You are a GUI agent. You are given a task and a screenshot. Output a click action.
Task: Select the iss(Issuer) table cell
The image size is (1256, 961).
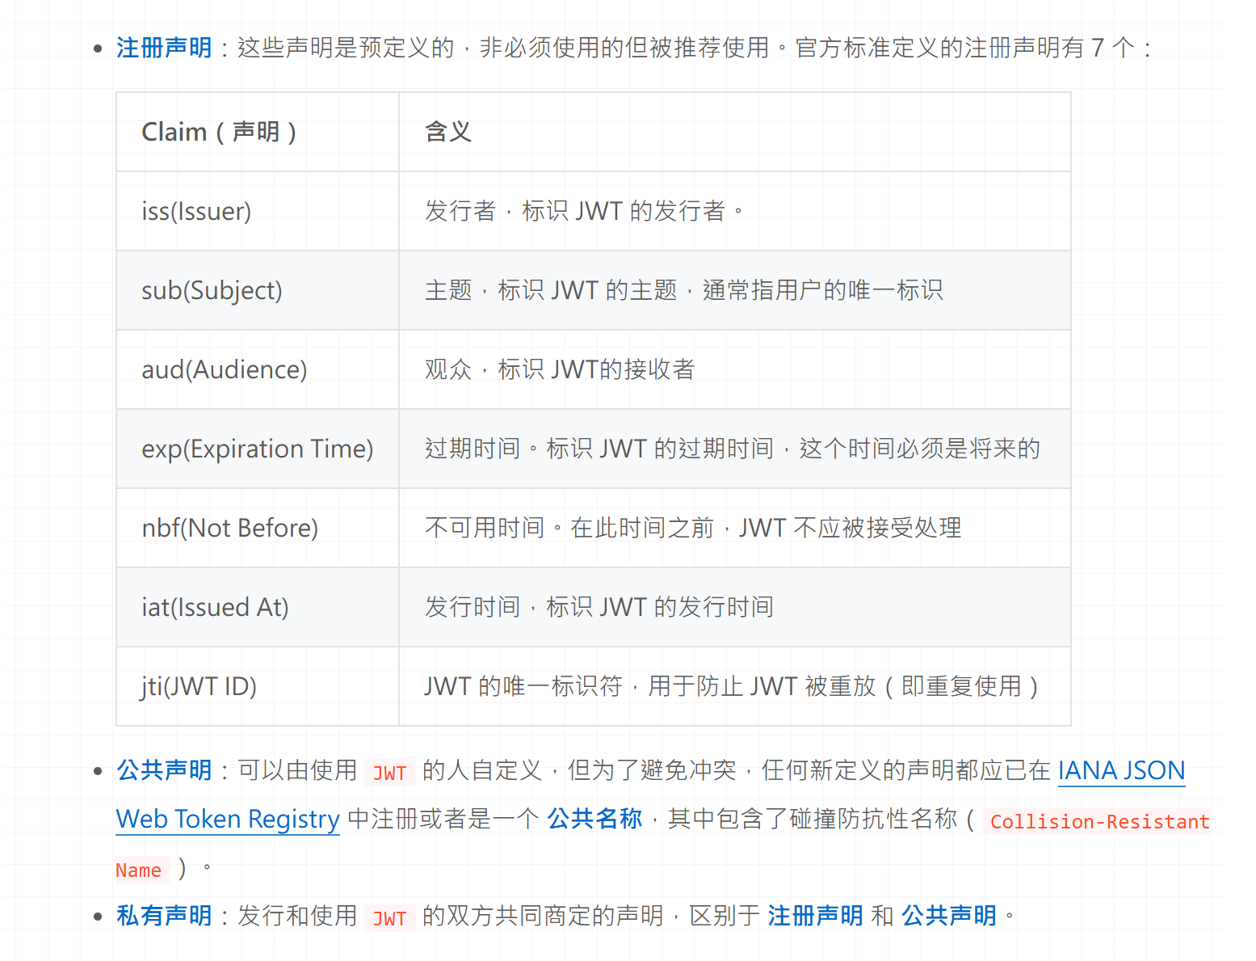(196, 212)
